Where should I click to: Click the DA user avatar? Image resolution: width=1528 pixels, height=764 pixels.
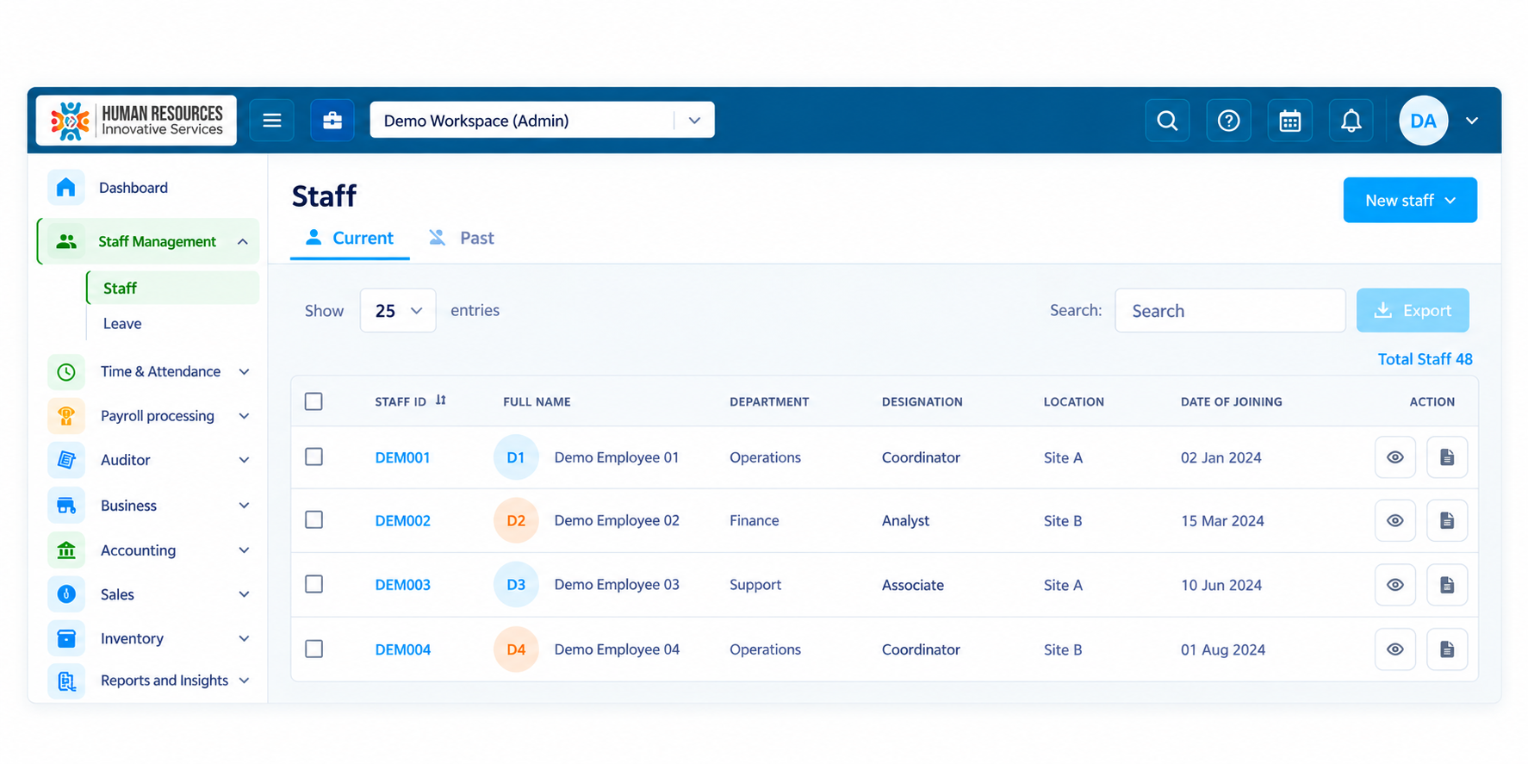[1423, 121]
